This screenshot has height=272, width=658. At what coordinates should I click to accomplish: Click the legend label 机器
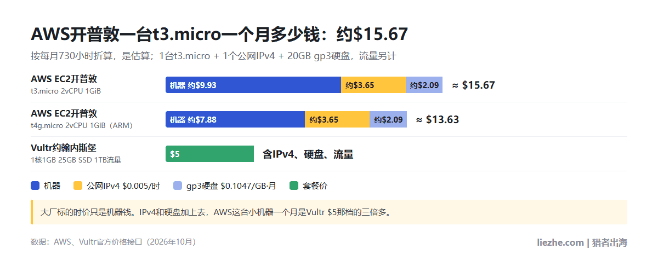pos(52,186)
